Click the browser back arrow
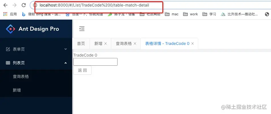271x114 pixels. [5, 5]
